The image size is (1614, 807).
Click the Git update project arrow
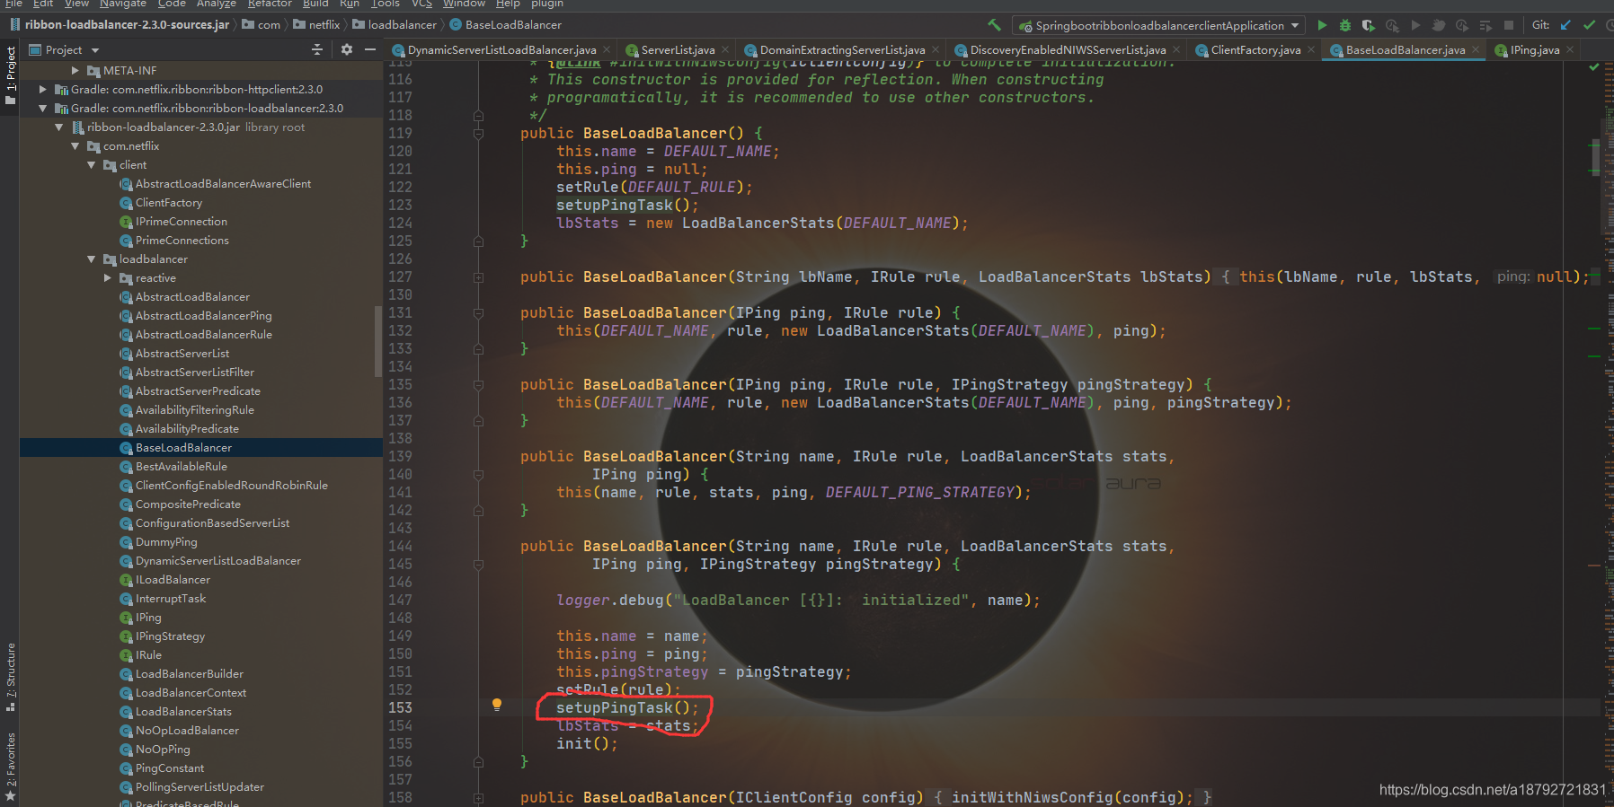1566,25
